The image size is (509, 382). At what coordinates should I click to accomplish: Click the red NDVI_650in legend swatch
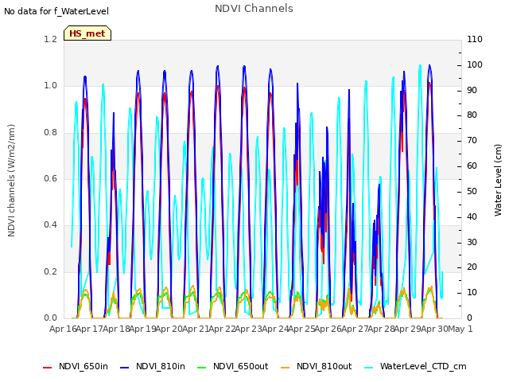48,368
